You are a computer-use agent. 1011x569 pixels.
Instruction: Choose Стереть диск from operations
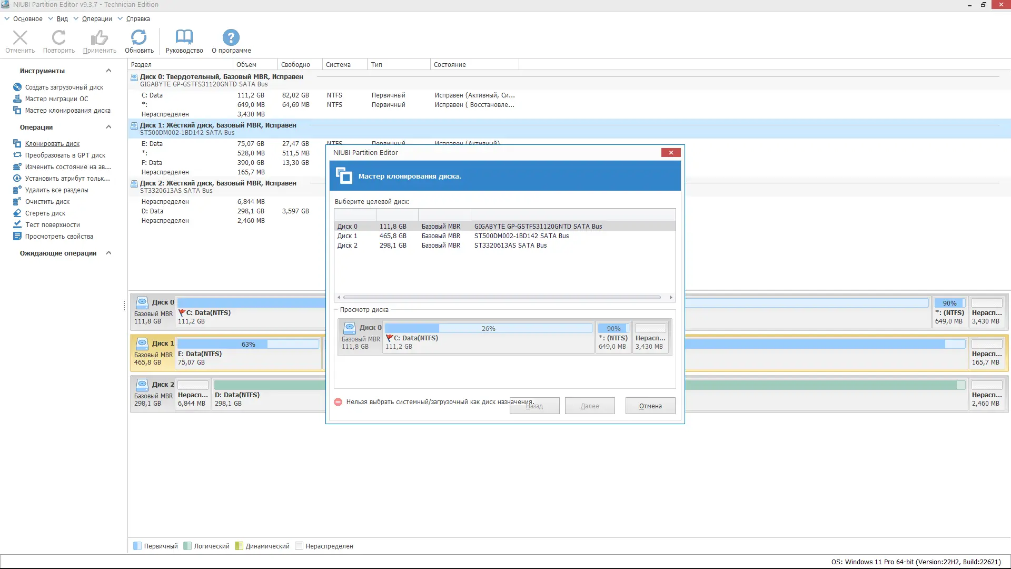pos(45,213)
